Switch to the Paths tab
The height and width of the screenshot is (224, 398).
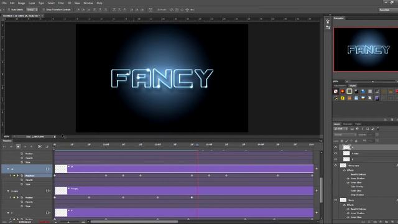tap(358, 124)
